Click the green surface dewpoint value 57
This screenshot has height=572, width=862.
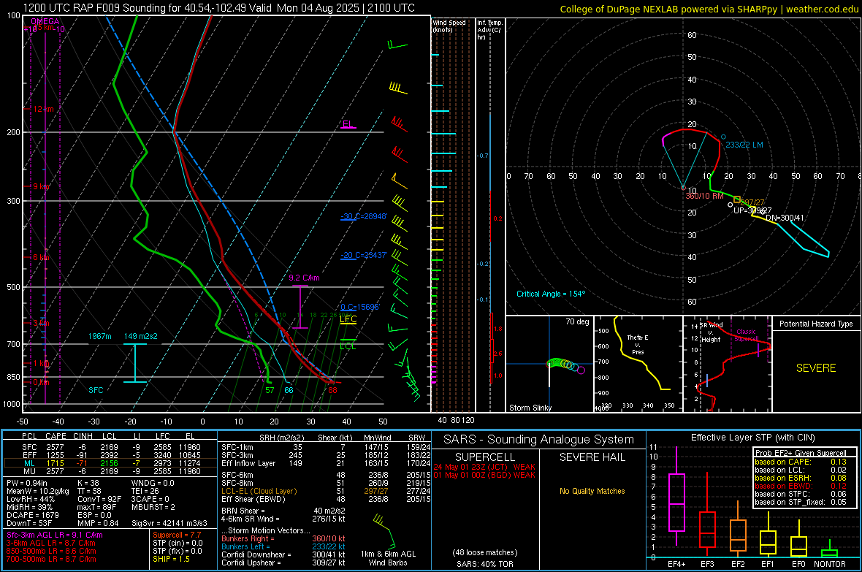tap(270, 390)
